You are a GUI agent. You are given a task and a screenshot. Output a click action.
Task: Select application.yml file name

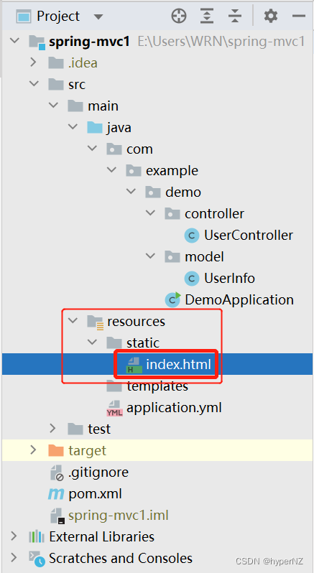click(x=174, y=408)
